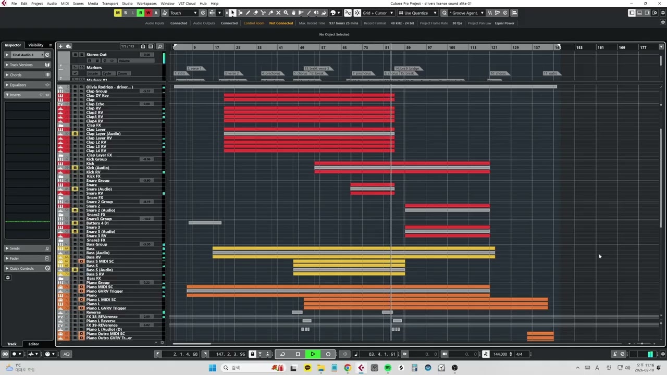
Task: Click the Cycle button on Markers track
Action: [109, 73]
